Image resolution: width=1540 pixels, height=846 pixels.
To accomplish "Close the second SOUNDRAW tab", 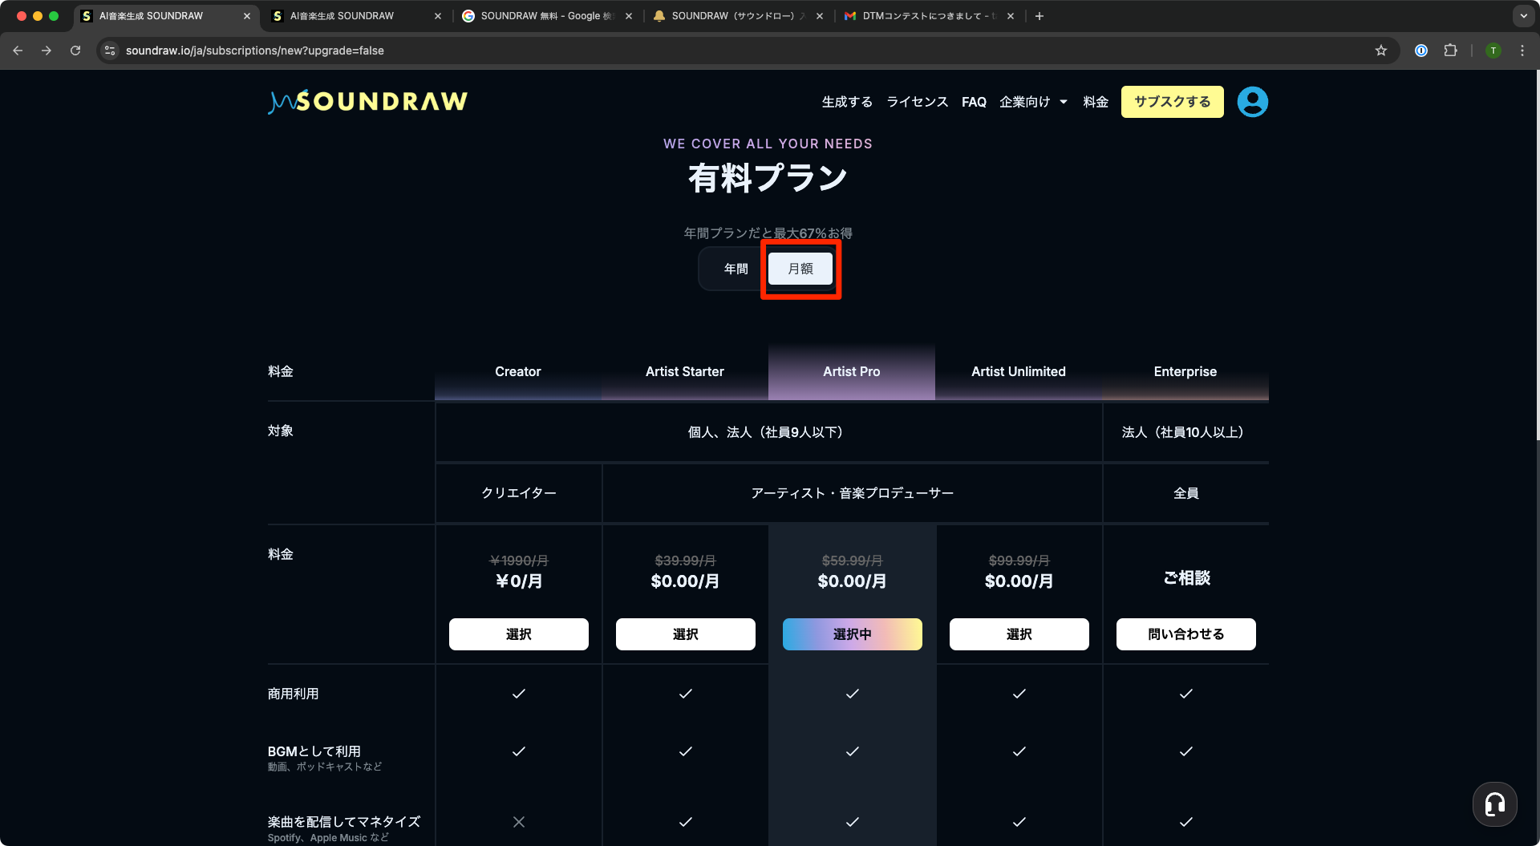I will tap(438, 16).
